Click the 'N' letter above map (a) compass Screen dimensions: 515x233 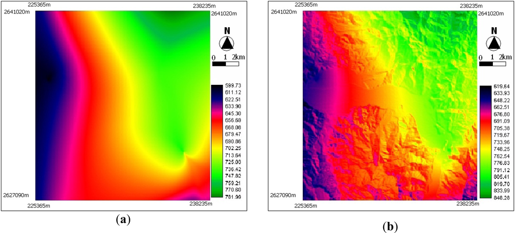coord(227,30)
